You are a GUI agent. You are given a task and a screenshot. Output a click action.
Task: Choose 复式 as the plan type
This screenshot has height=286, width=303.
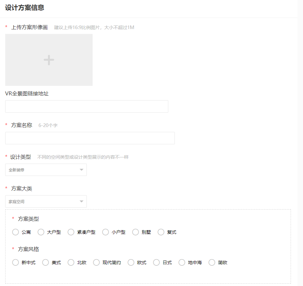point(161,232)
